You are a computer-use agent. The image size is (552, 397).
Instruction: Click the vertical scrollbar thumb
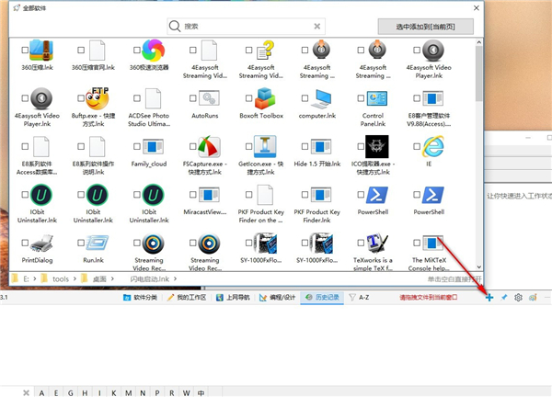pyautogui.click(x=478, y=74)
